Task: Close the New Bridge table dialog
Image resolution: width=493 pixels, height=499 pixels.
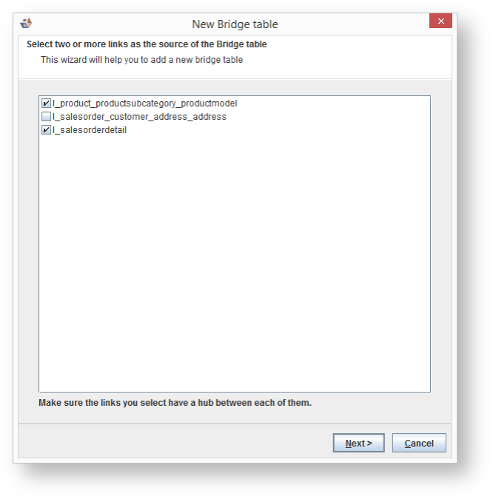Action: pos(440,21)
